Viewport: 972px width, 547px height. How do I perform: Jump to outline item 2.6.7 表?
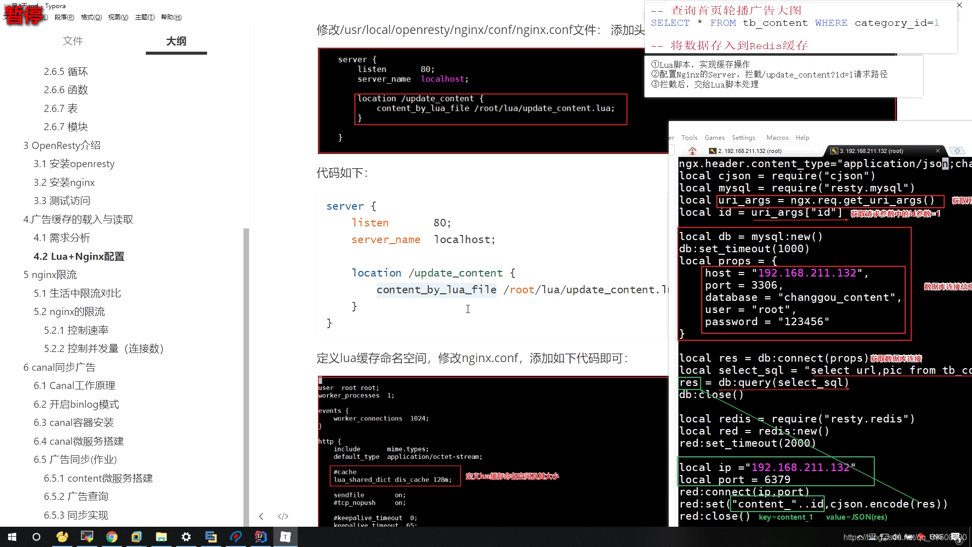click(61, 108)
